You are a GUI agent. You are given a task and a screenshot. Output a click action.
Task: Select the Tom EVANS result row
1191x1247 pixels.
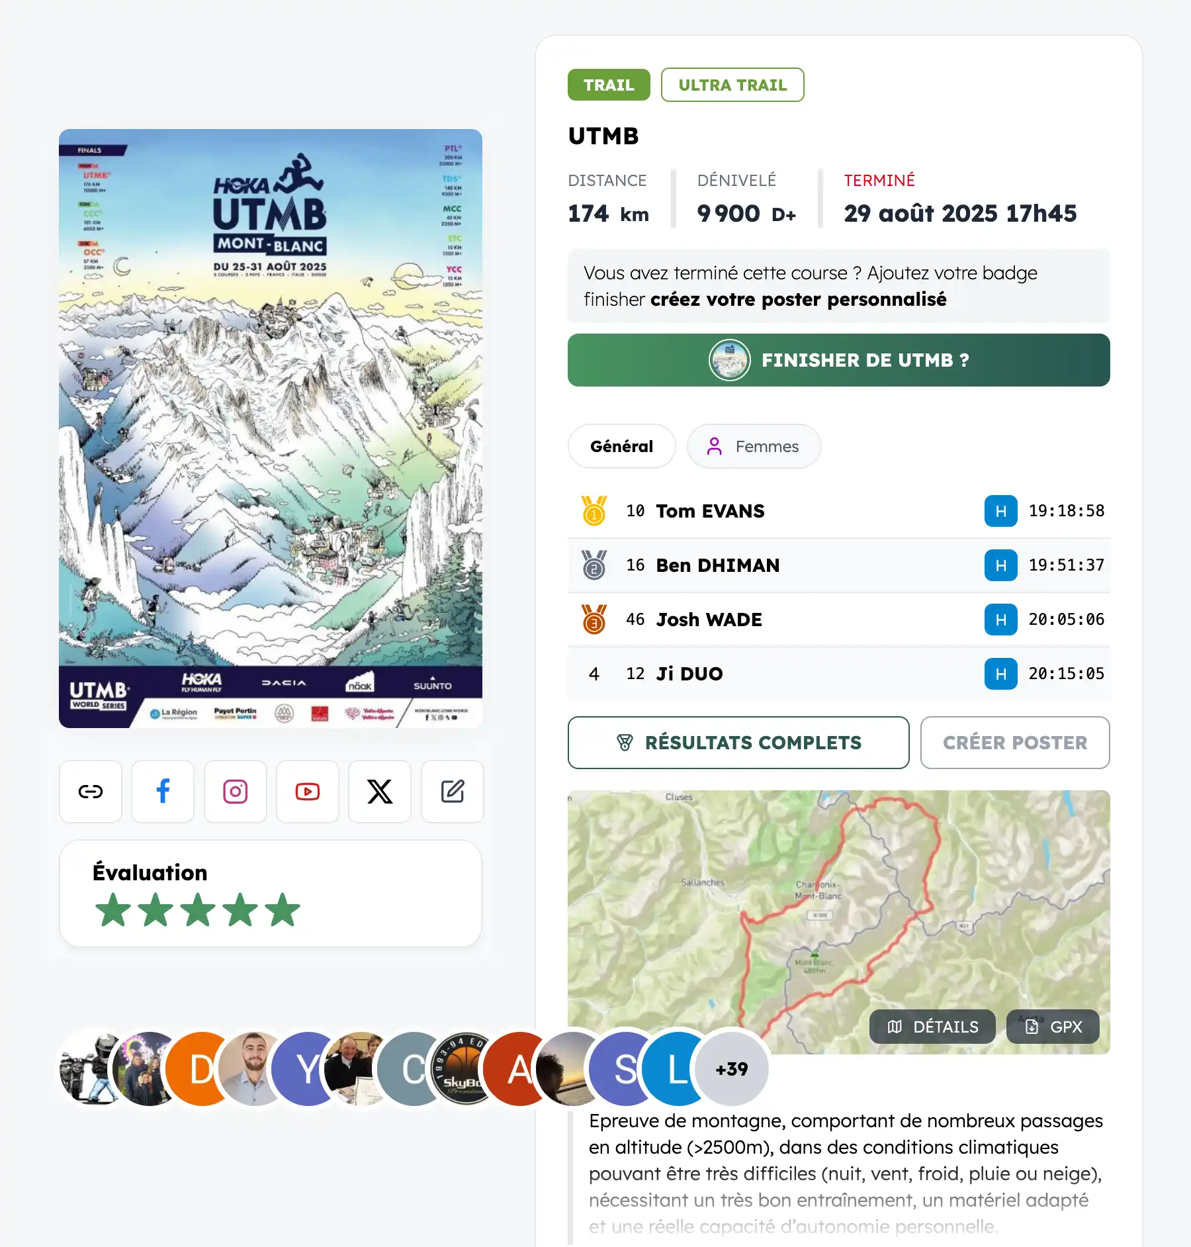[x=839, y=511]
